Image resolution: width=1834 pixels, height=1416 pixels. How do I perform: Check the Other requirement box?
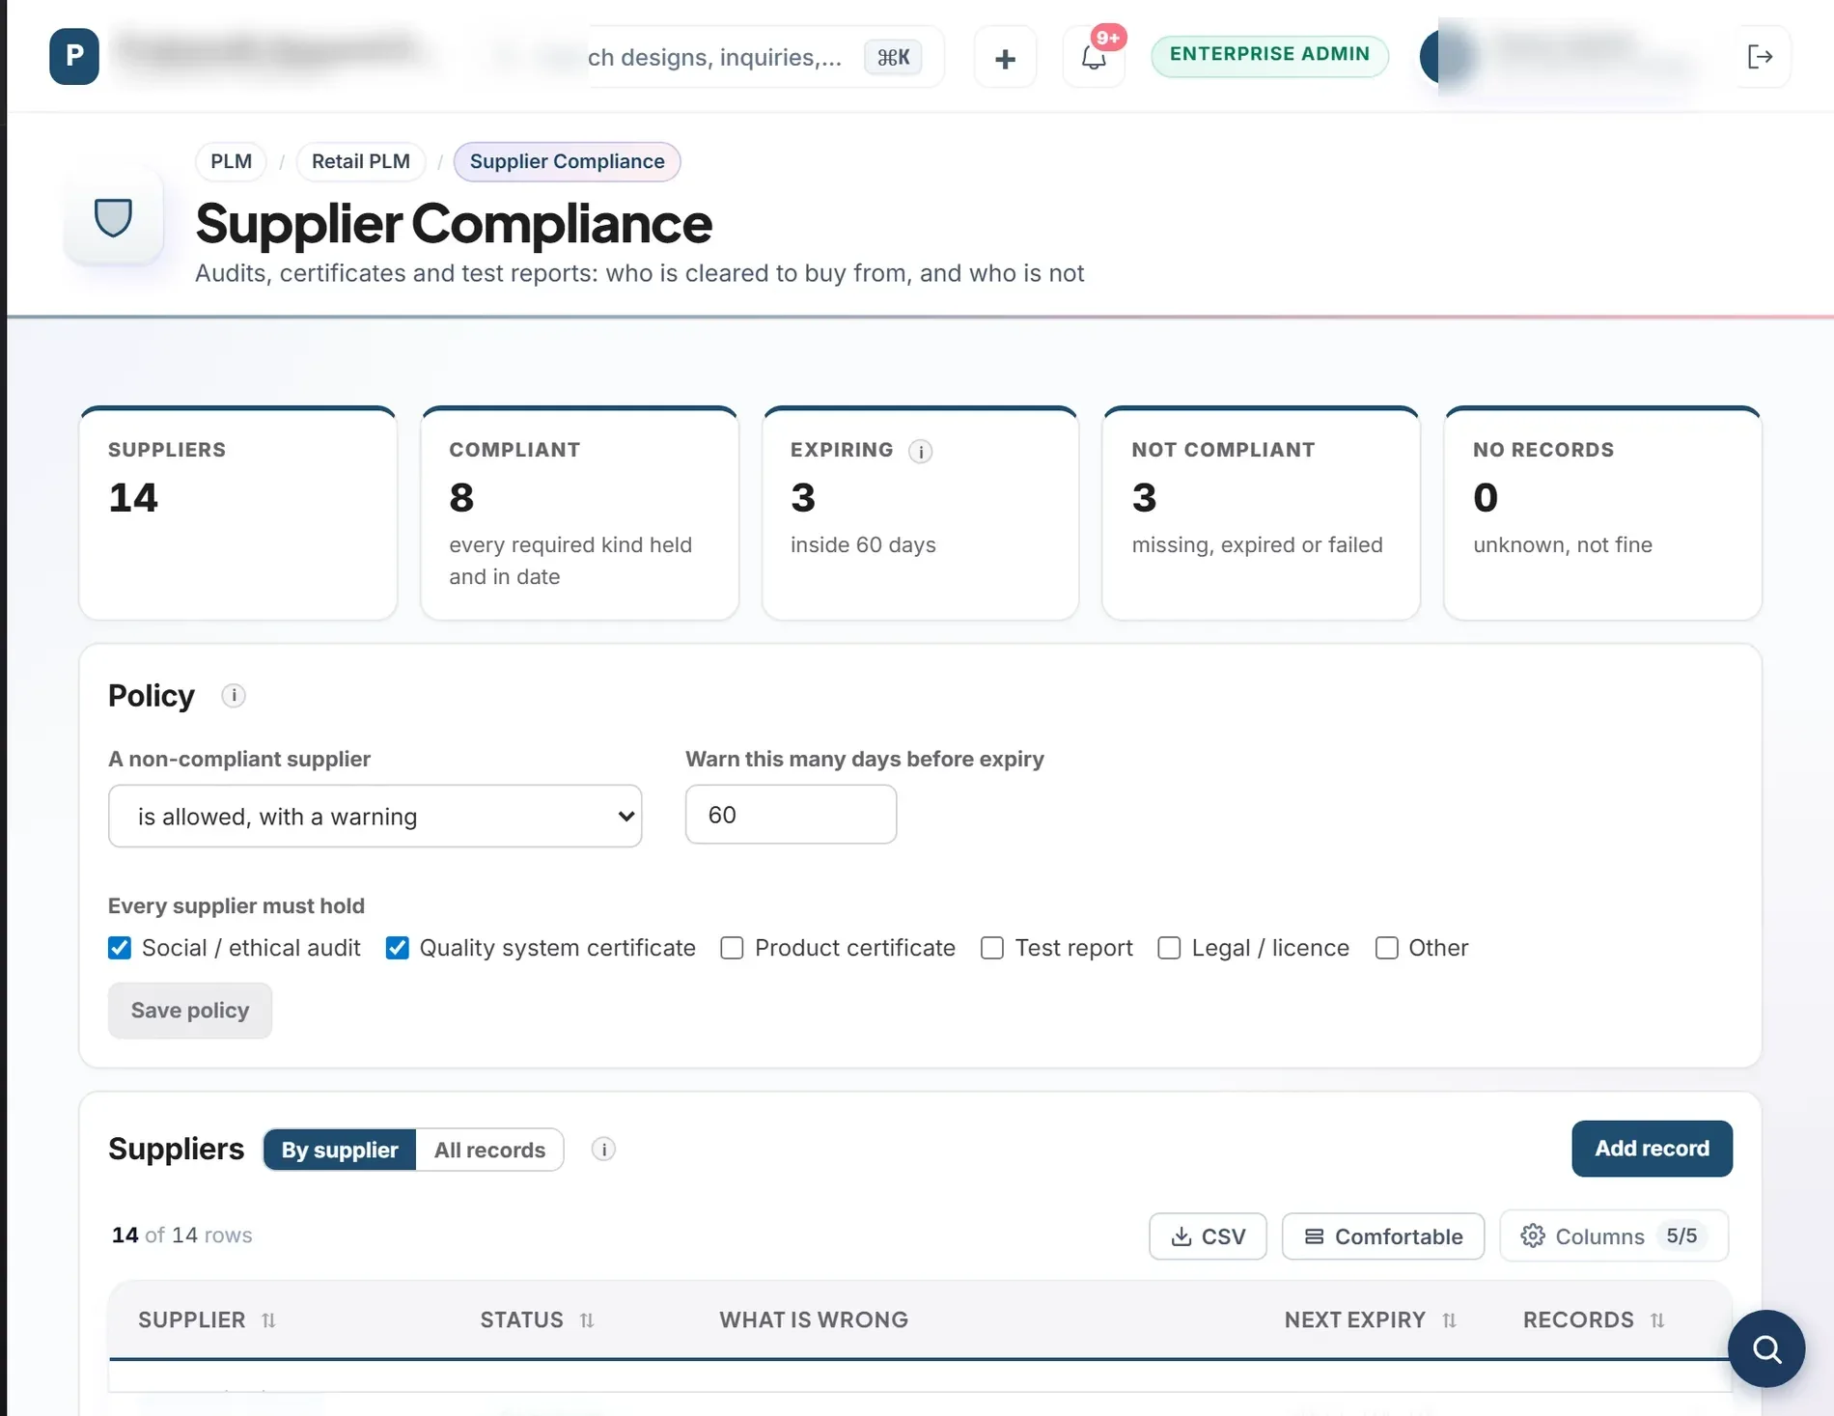tap(1386, 948)
